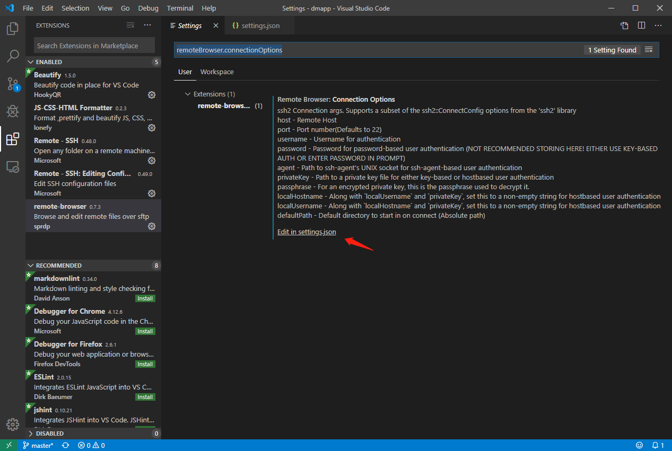This screenshot has width=672, height=451.
Task: Split the editor to the right
Action: coord(641,25)
